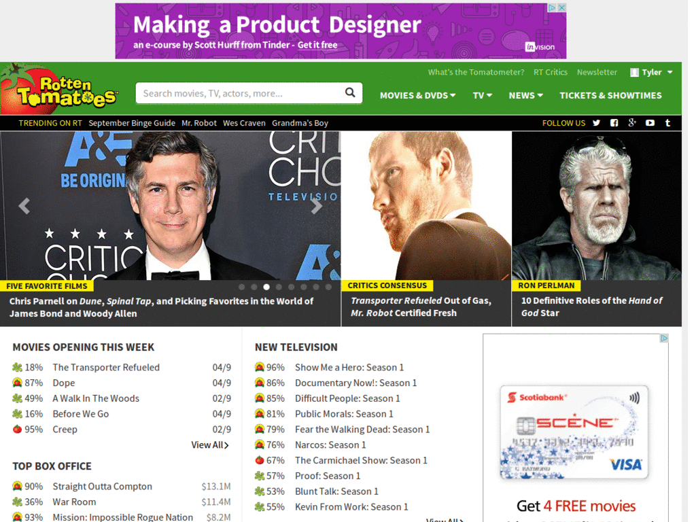Expand the Movies & DVDs menu
The width and height of the screenshot is (696, 522).
(418, 95)
